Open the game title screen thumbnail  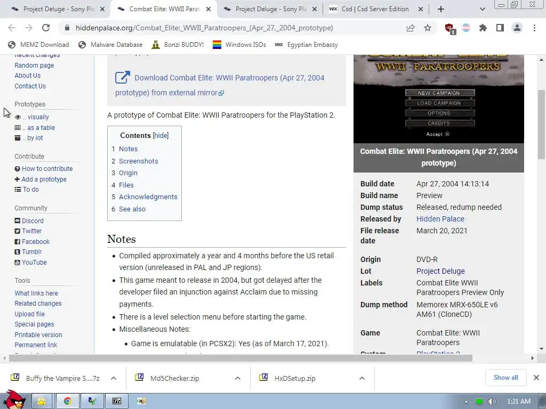tap(438, 99)
